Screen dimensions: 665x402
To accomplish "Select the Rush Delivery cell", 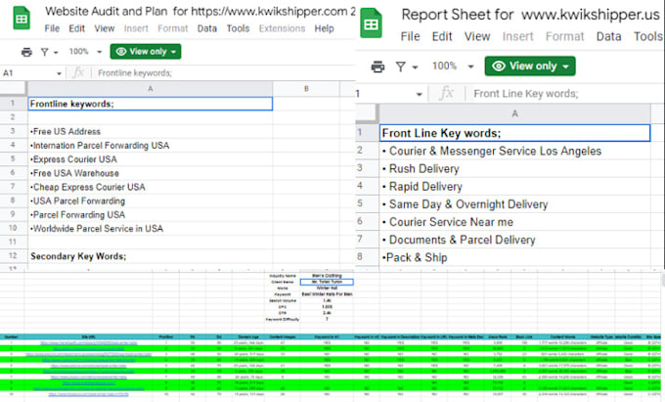I will click(x=514, y=169).
